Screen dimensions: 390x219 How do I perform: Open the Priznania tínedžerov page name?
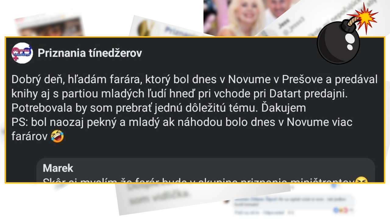pos(90,53)
